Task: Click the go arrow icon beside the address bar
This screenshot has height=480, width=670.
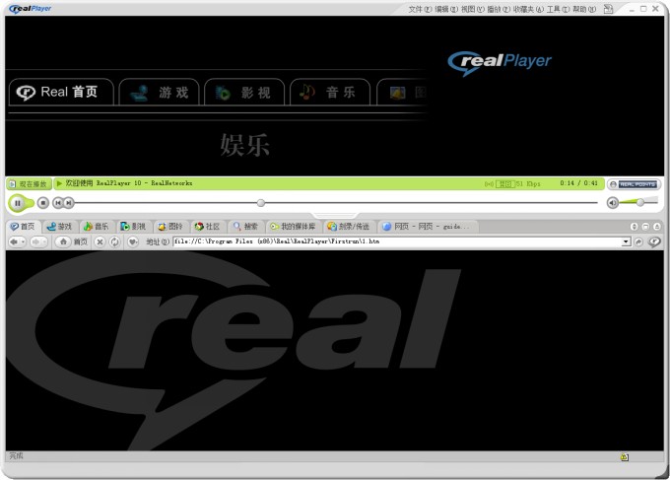Action: (638, 241)
